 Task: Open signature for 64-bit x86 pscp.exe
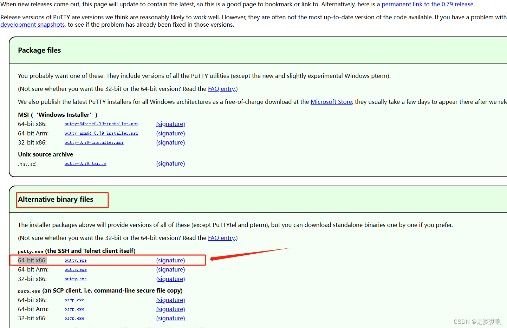170,300
